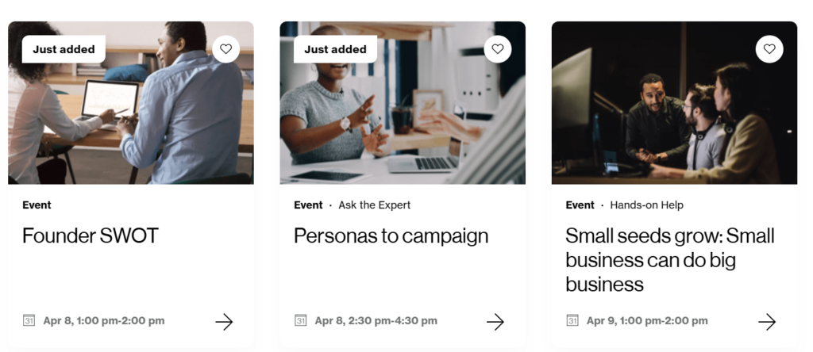Follow arrow icon for Small seeds grow

coord(767,322)
